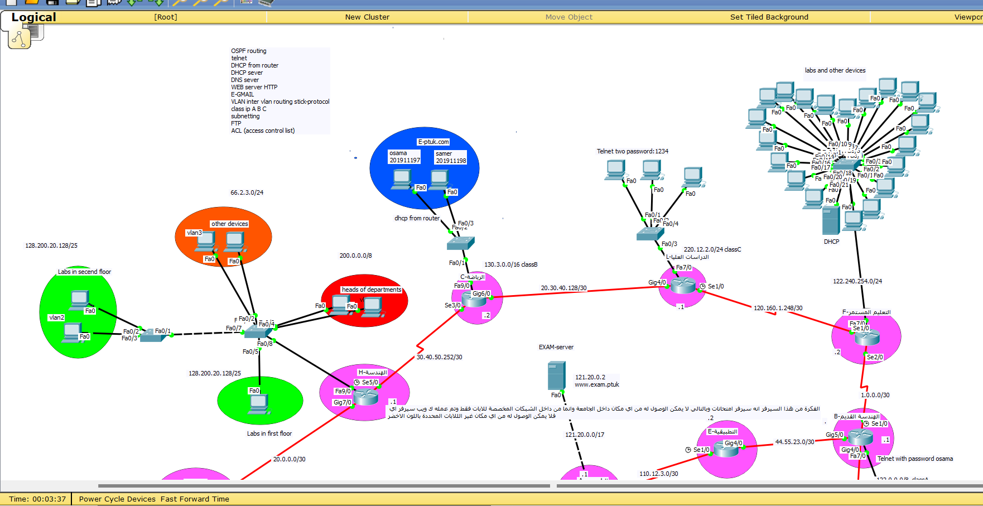Click the router with Se1/0 and Gig4/0
This screenshot has height=506, width=983.
coord(726,450)
